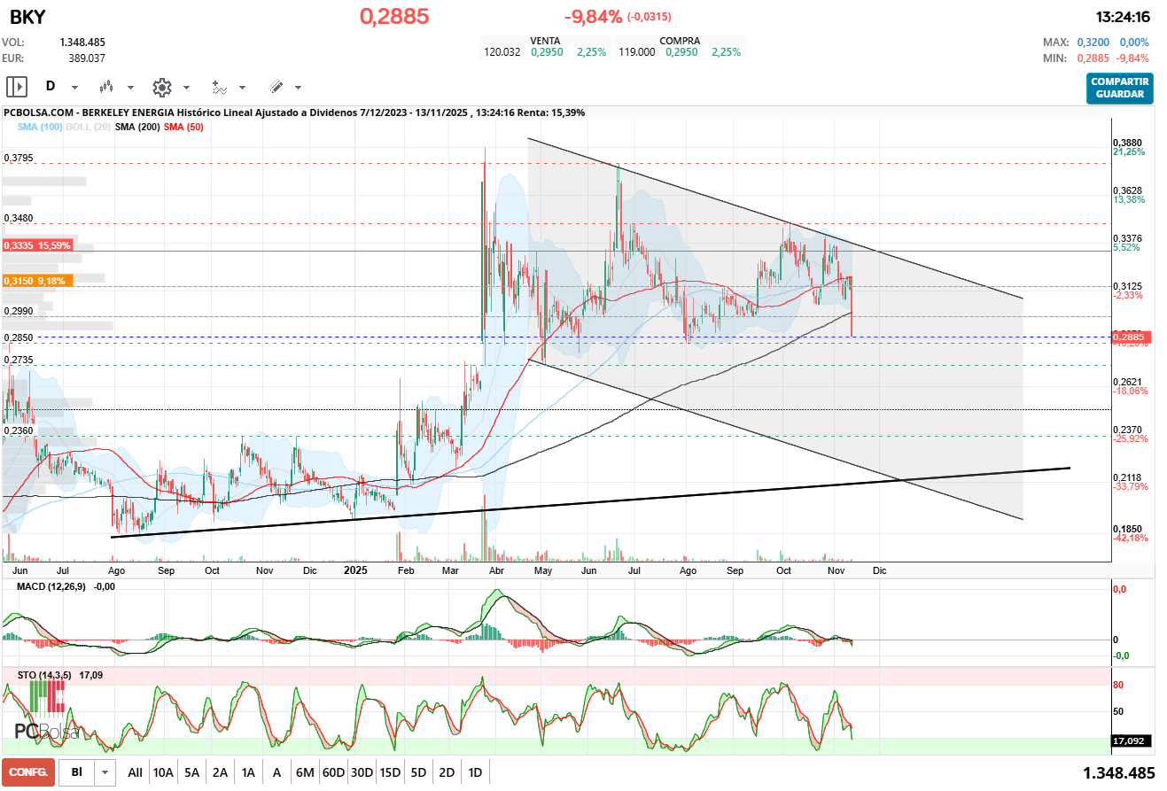
Task: Toggle the side panel icon
Action: 17,87
